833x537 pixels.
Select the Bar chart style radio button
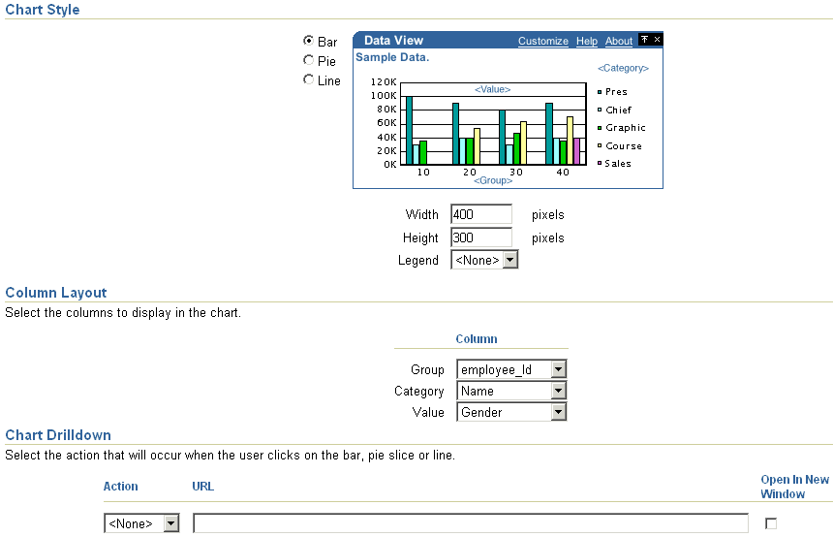(x=308, y=41)
